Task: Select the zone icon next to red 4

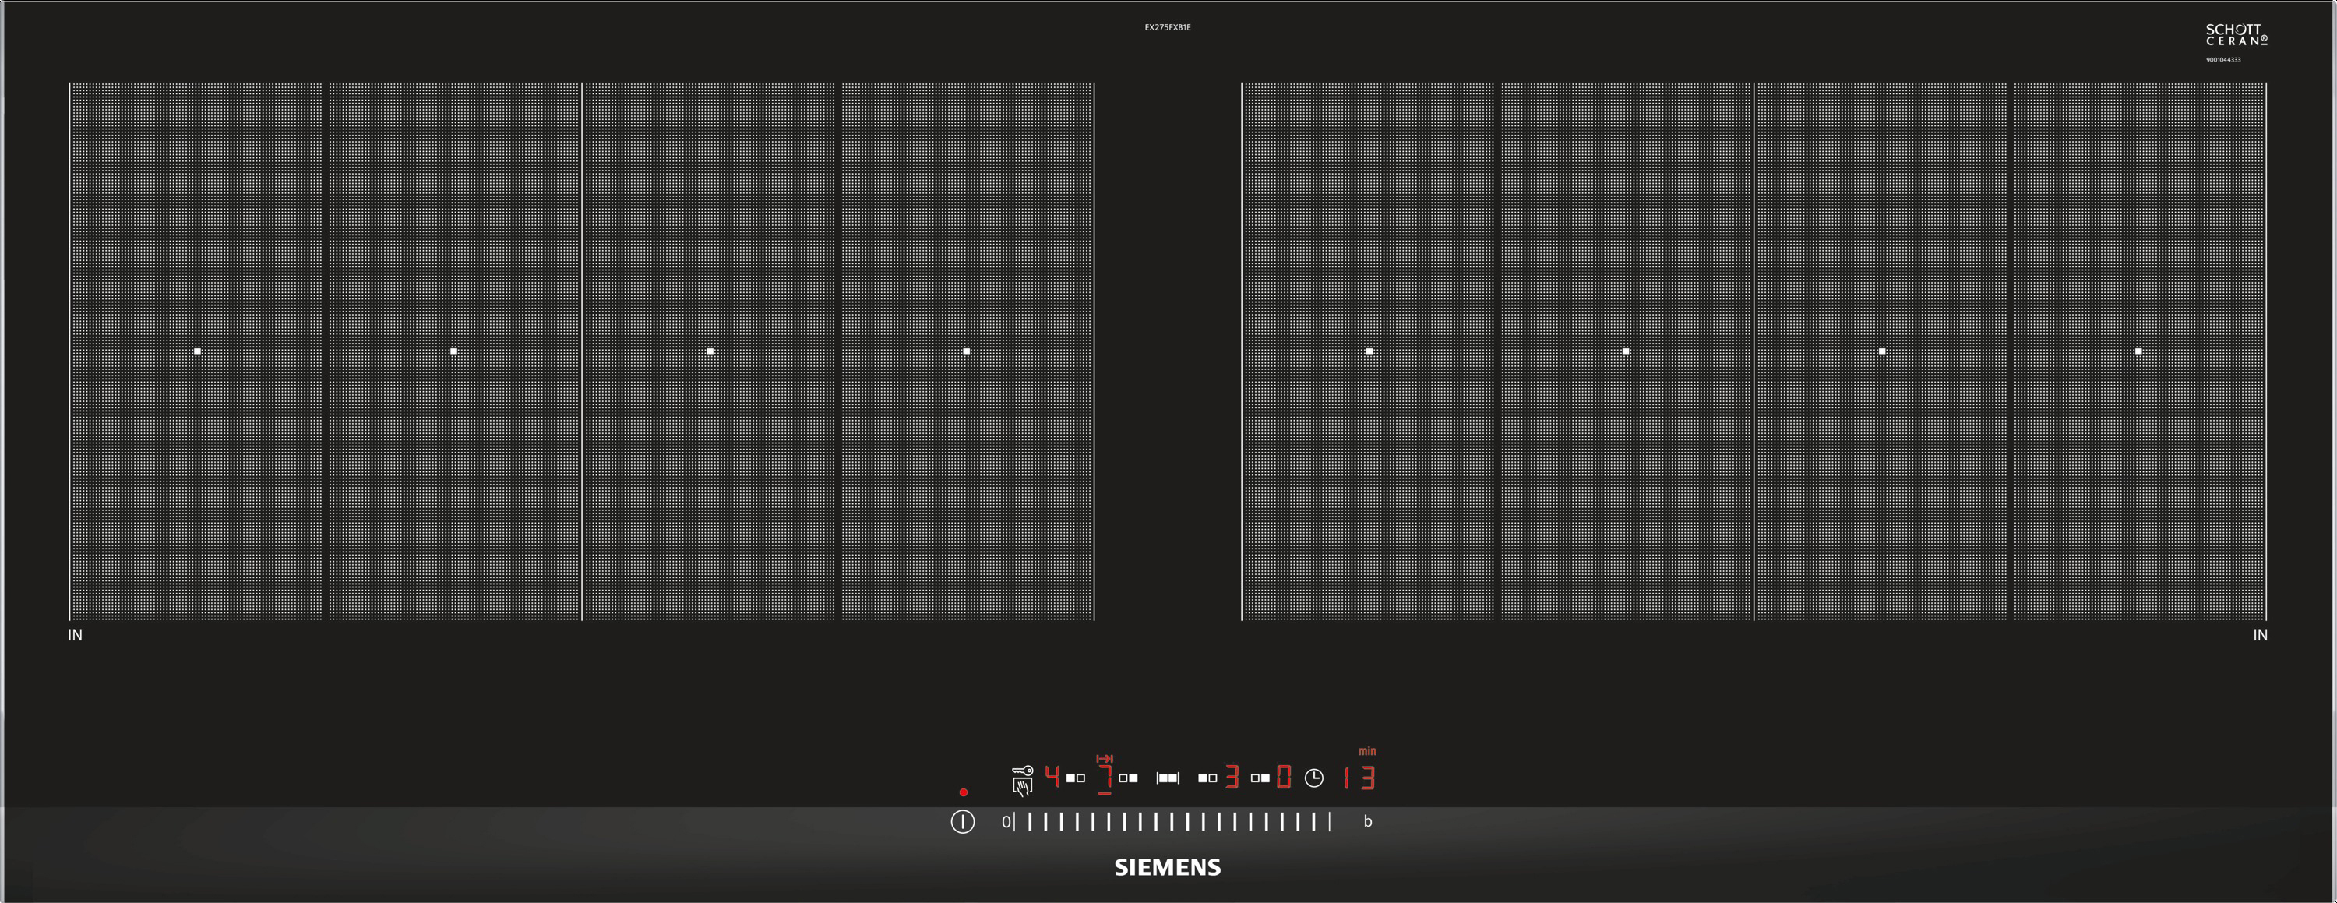Action: [1076, 778]
